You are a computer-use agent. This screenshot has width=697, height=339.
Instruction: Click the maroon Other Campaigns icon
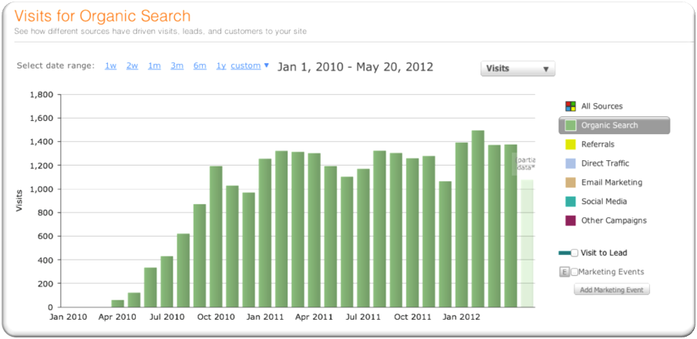pyautogui.click(x=571, y=220)
